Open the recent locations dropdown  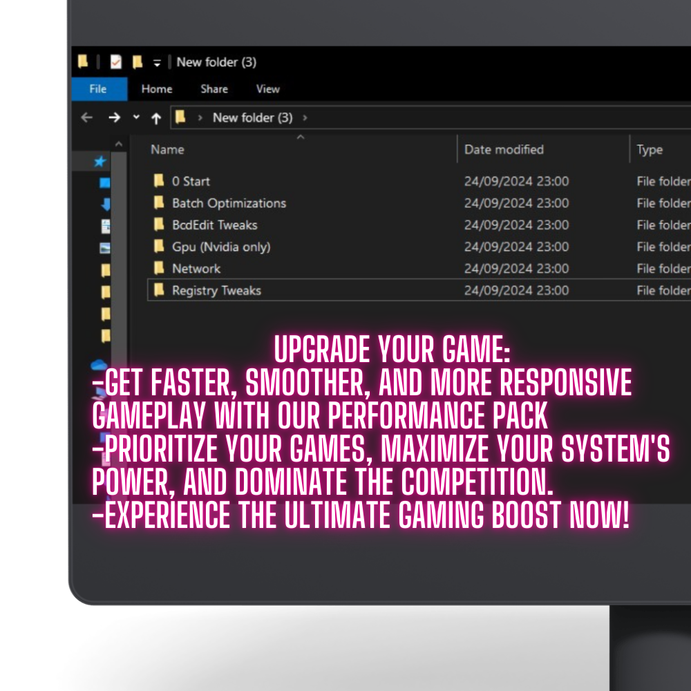[136, 117]
